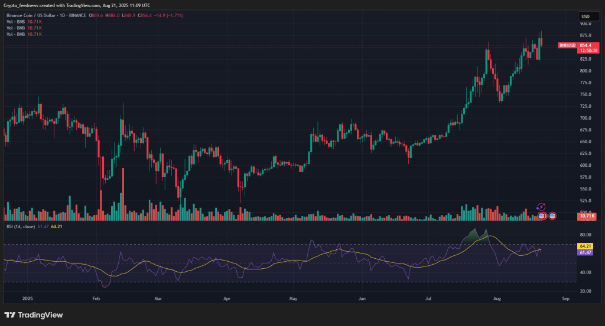Click the 700.0 price axis label

(x=584, y=118)
